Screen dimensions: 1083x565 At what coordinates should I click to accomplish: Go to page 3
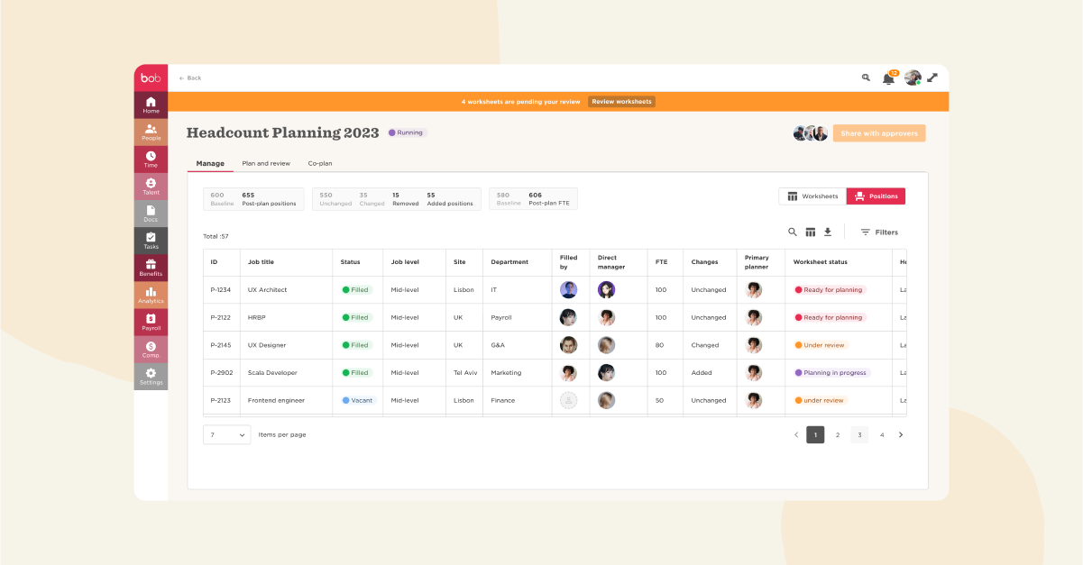click(860, 434)
